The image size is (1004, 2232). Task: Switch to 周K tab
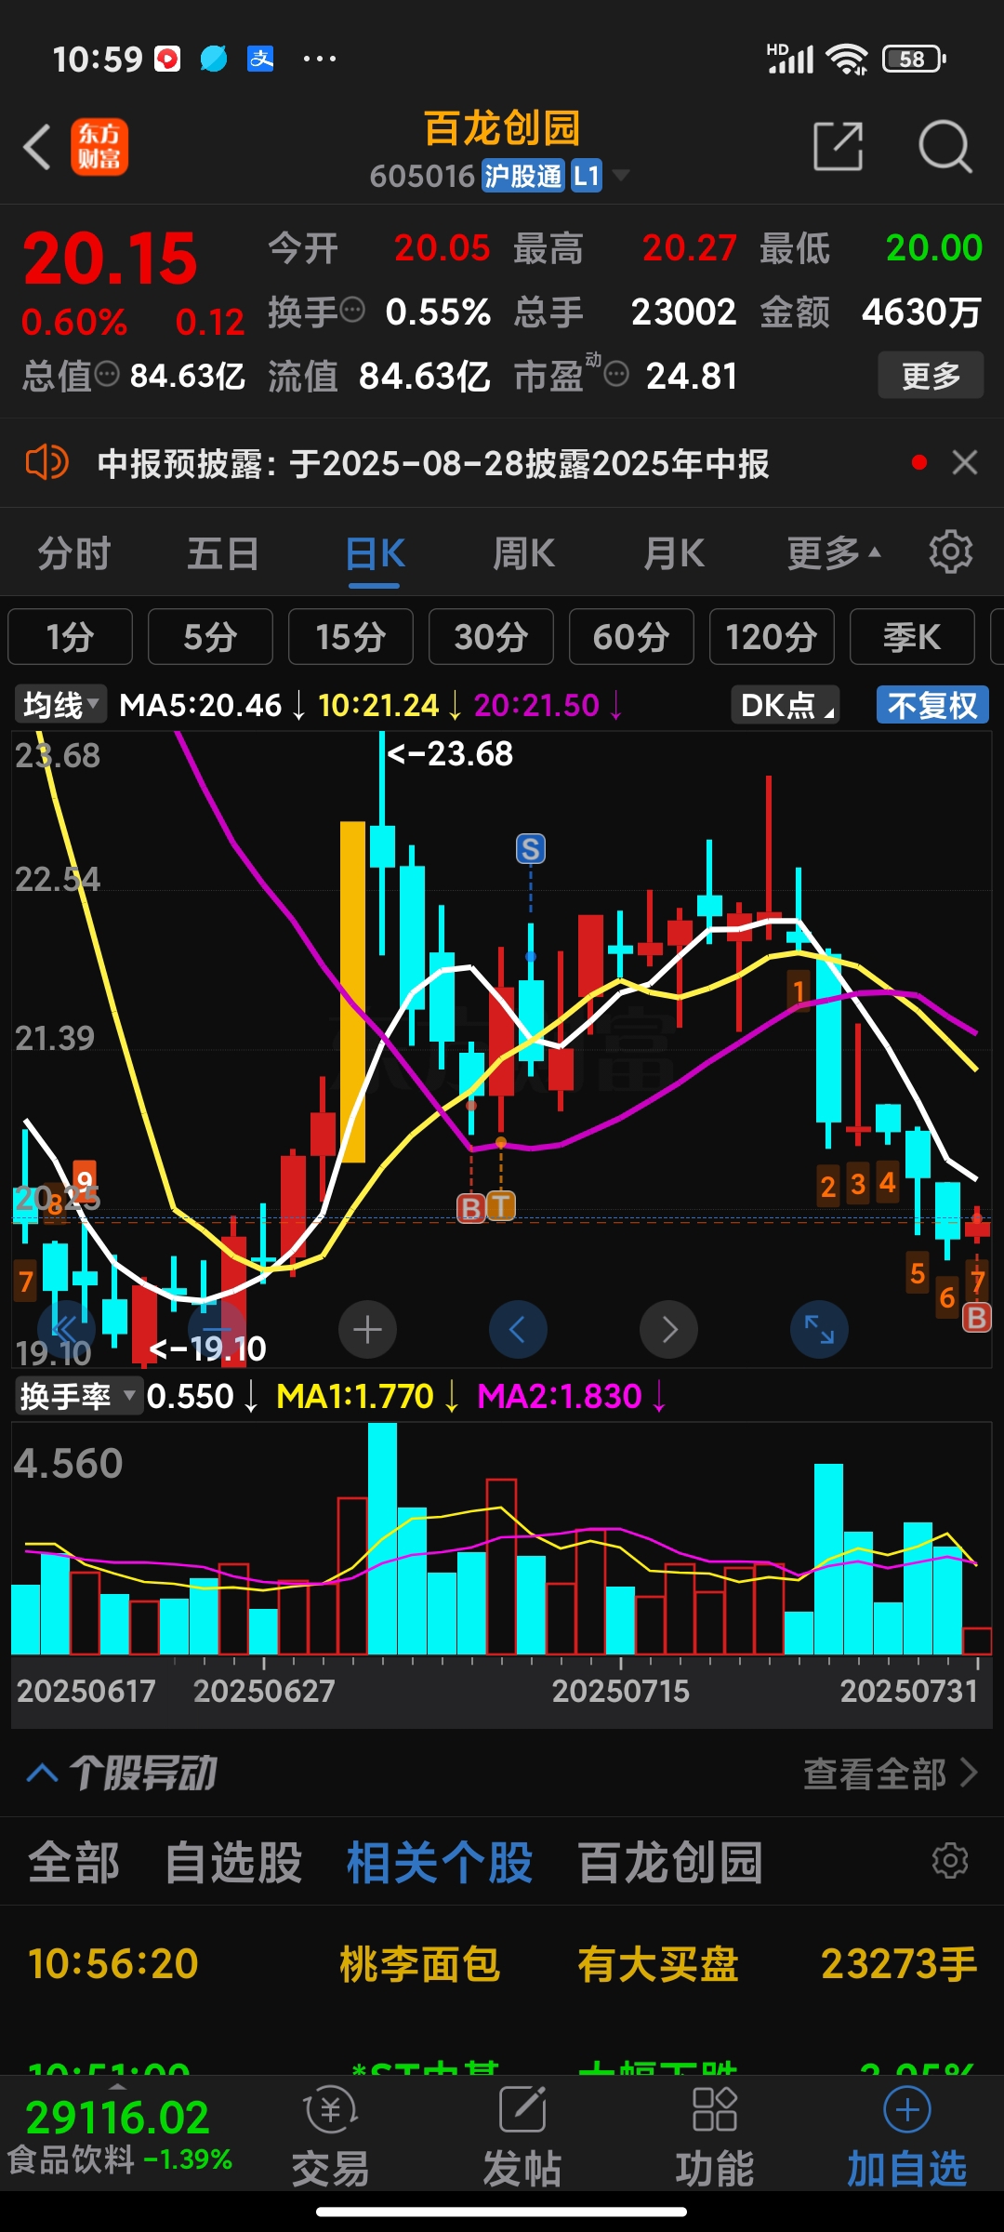[x=523, y=553]
